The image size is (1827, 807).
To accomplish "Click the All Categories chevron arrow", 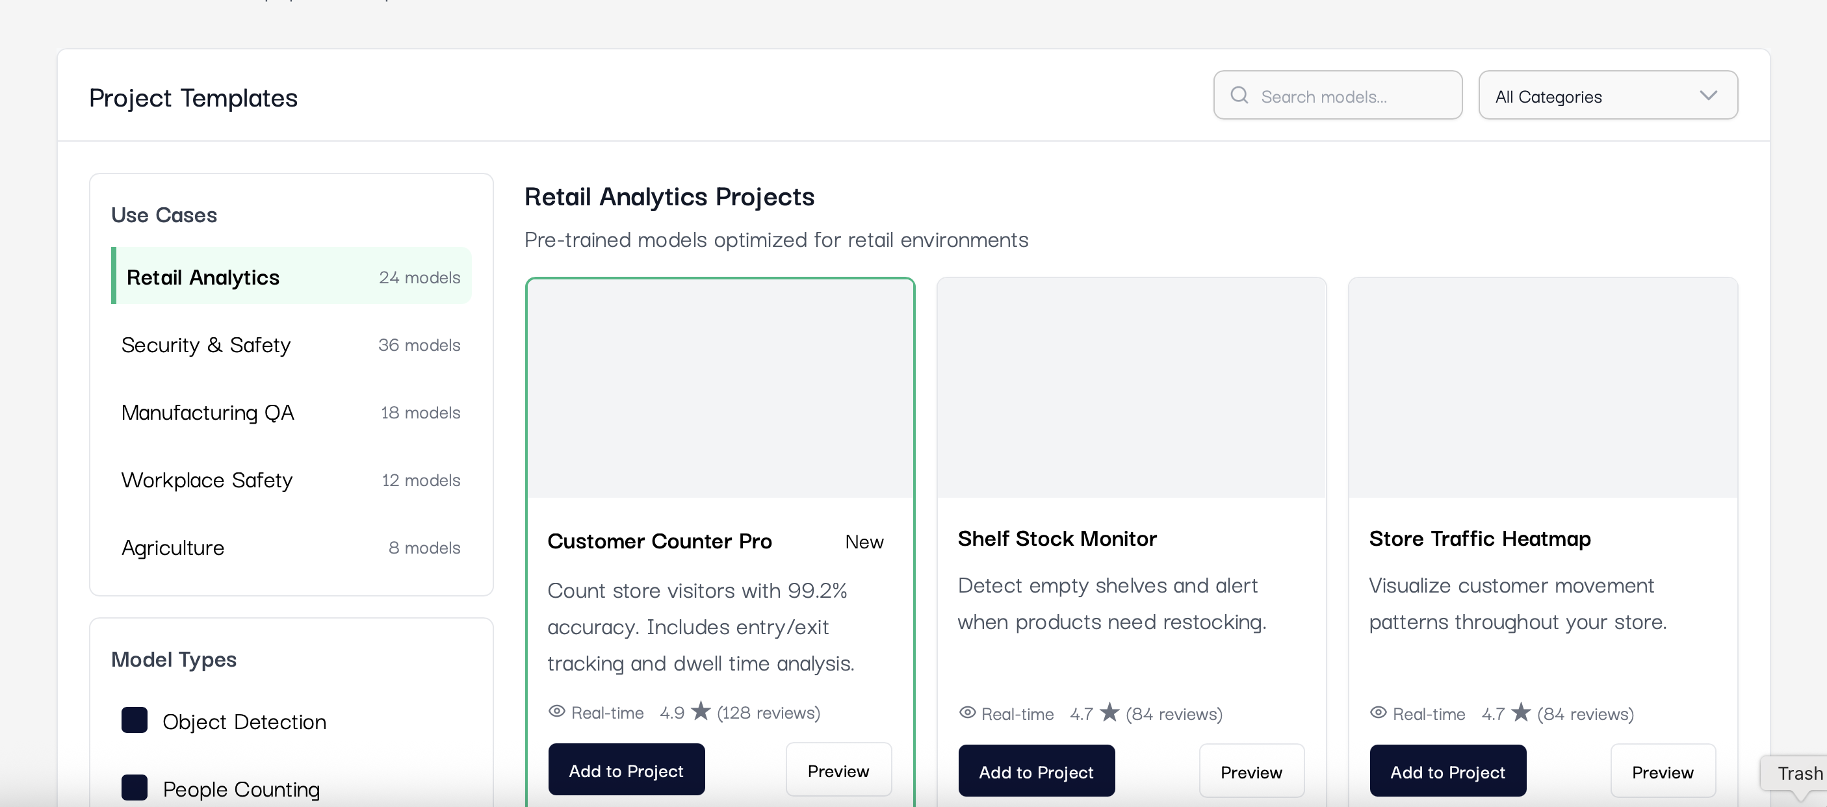I will [1709, 96].
